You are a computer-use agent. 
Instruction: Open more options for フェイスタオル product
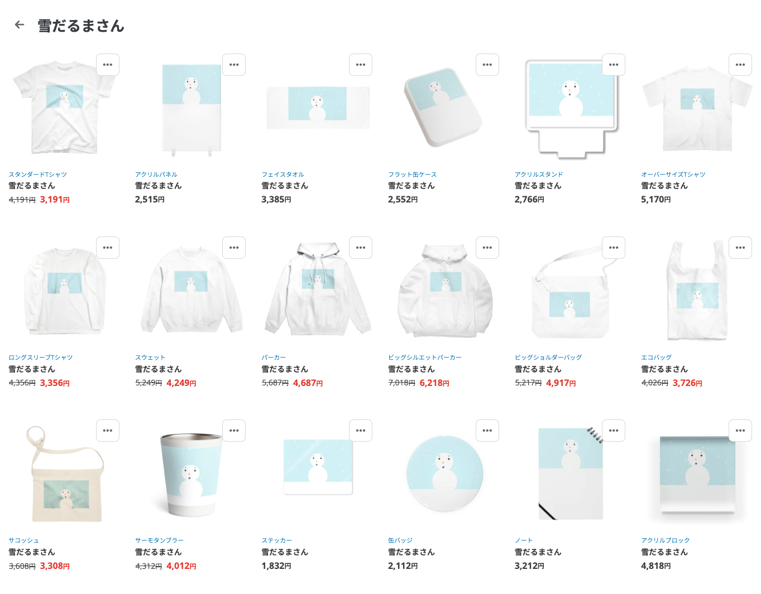point(361,65)
